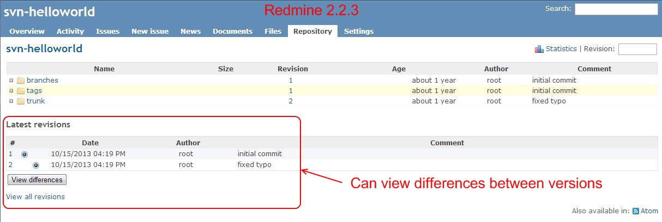Focus the Revision number input field
This screenshot has height=222, width=662.
(x=637, y=49)
